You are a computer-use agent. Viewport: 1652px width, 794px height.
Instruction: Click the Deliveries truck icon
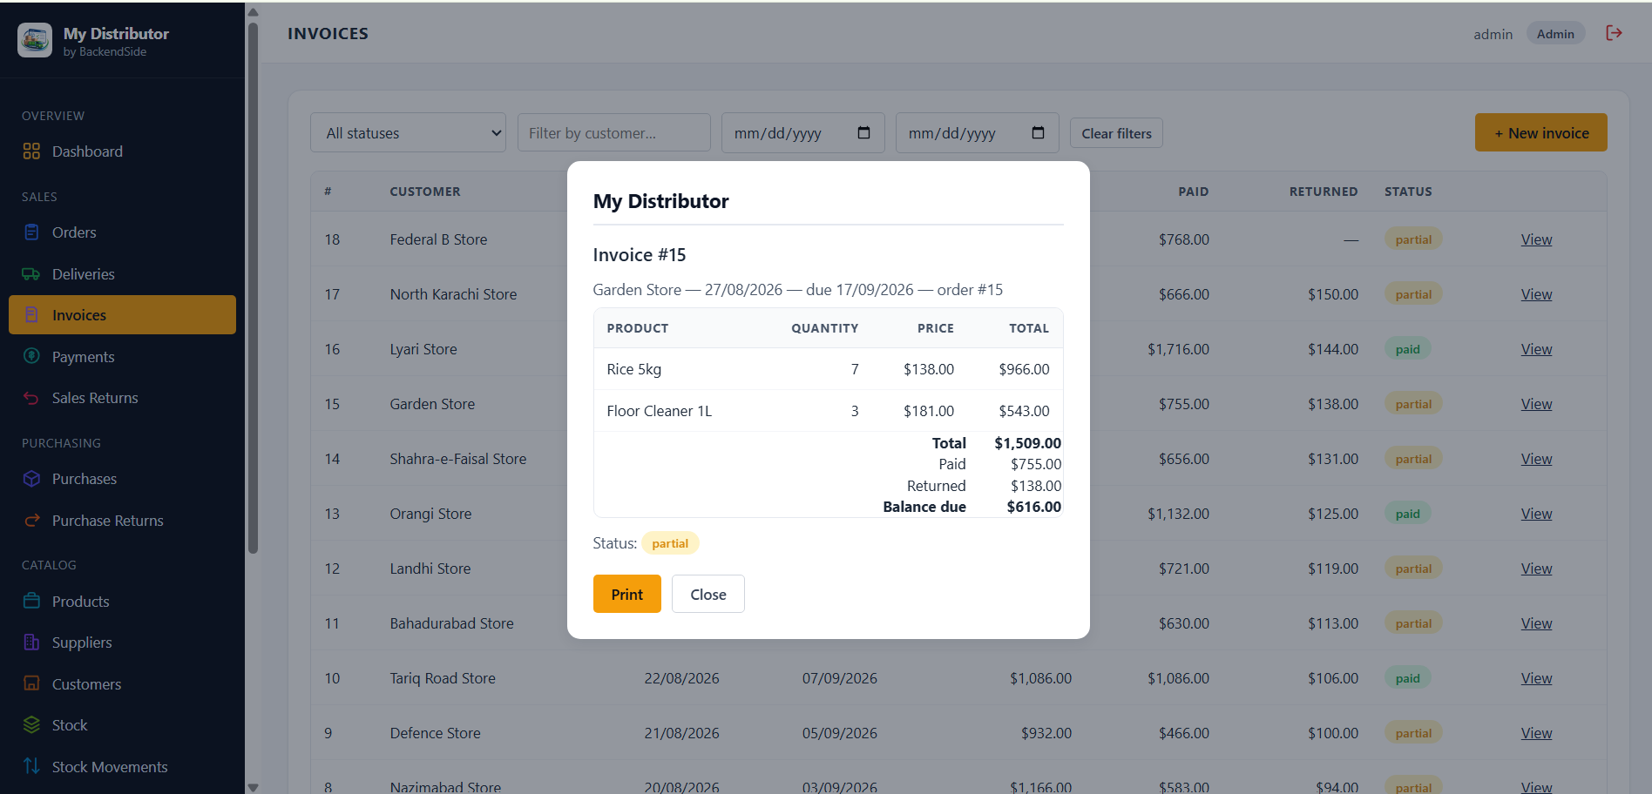(x=31, y=274)
